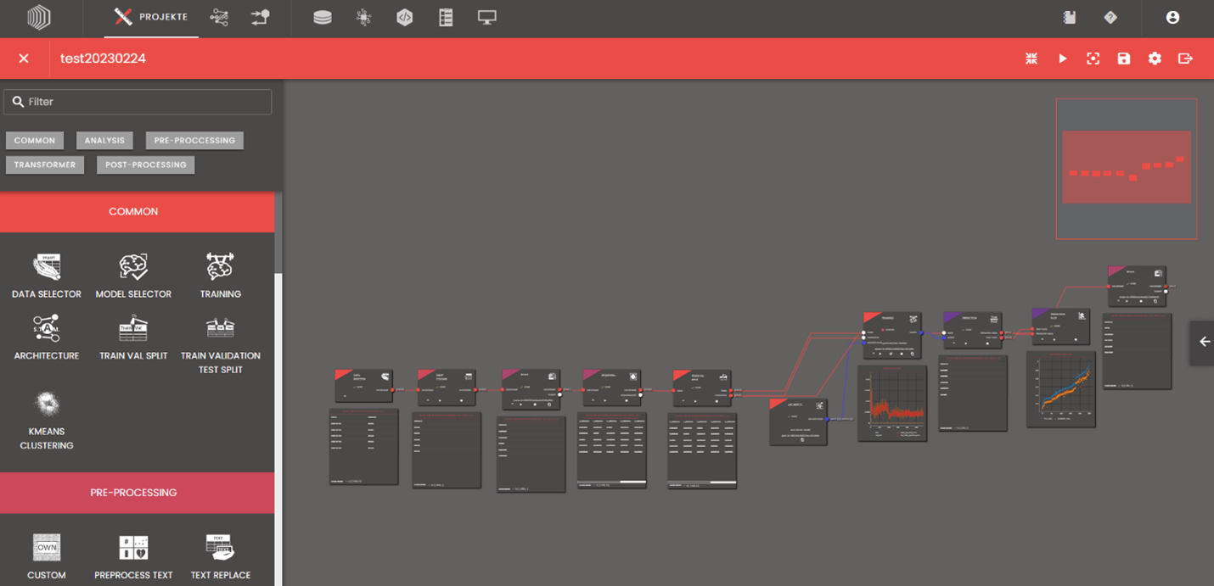Image resolution: width=1214 pixels, height=586 pixels.
Task: Click the app logo in the top-left corner
Action: (x=39, y=18)
